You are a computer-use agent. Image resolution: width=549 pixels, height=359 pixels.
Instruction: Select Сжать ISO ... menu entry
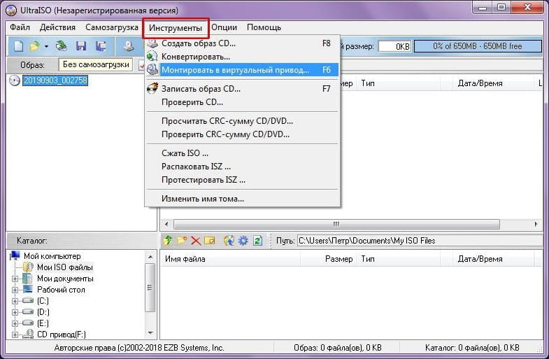(242, 153)
